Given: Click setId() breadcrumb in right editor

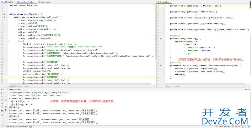Looking at the screenshot, I should [x=177, y=86].
